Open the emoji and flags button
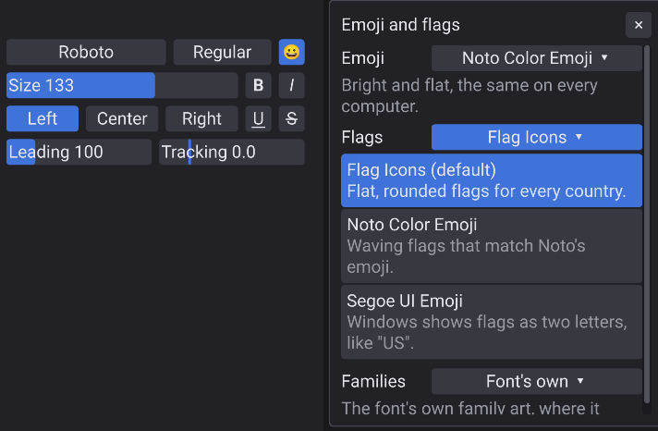The image size is (658, 431). click(292, 52)
